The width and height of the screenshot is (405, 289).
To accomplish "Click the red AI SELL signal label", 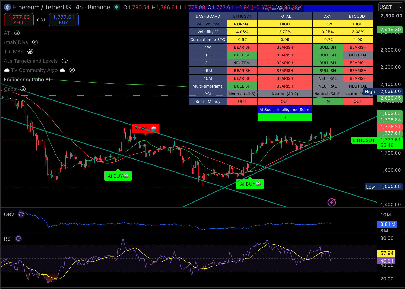I will 145,129.
